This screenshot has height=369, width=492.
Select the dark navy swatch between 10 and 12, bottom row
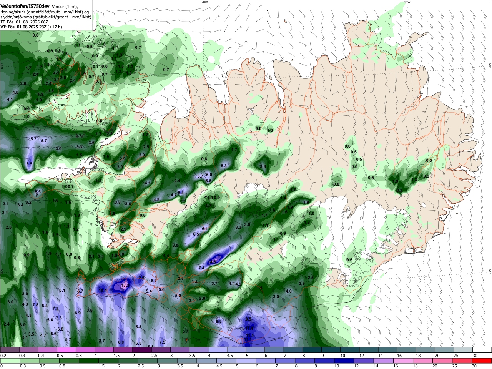tap(344, 361)
